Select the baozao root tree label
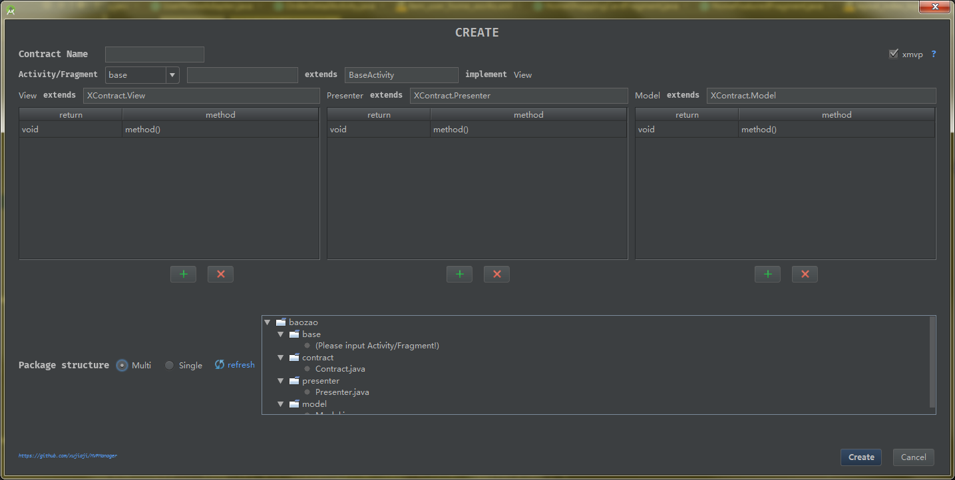This screenshot has width=955, height=480. click(x=303, y=322)
